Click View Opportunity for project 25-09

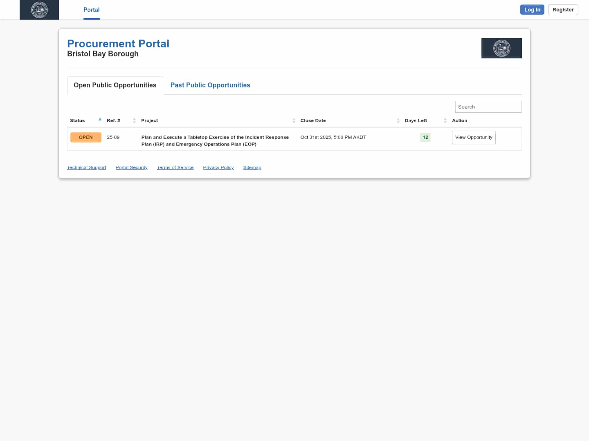[x=473, y=137]
